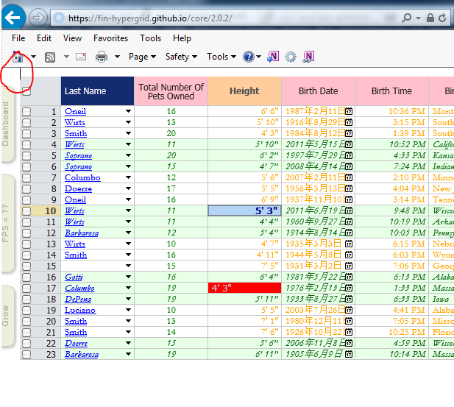Click the browser address bar URL
The width and height of the screenshot is (454, 407).
coord(150,18)
